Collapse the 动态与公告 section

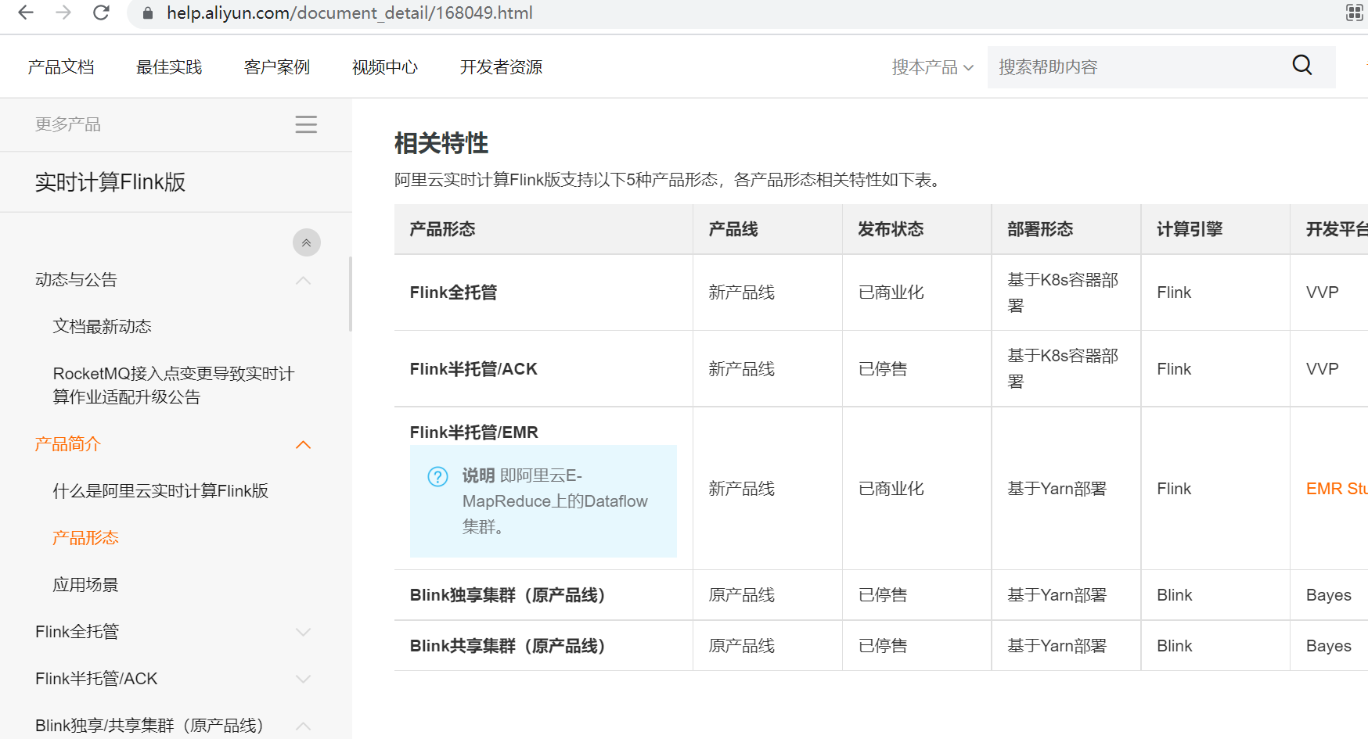(304, 279)
